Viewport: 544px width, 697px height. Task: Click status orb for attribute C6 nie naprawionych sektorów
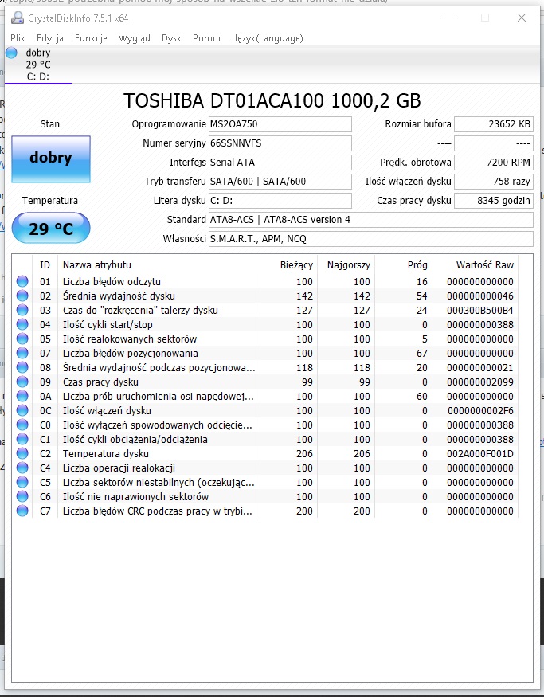pos(22,496)
